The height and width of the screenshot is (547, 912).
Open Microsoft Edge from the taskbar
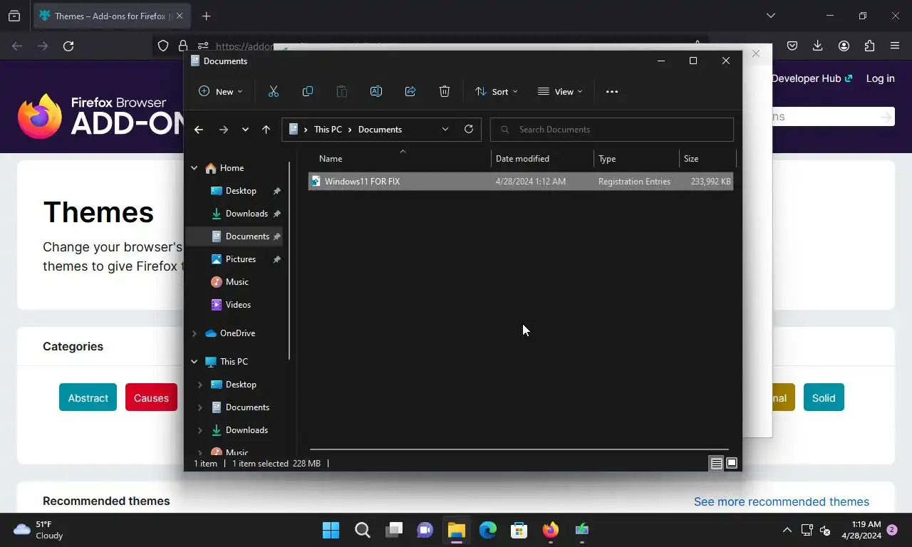(x=487, y=530)
